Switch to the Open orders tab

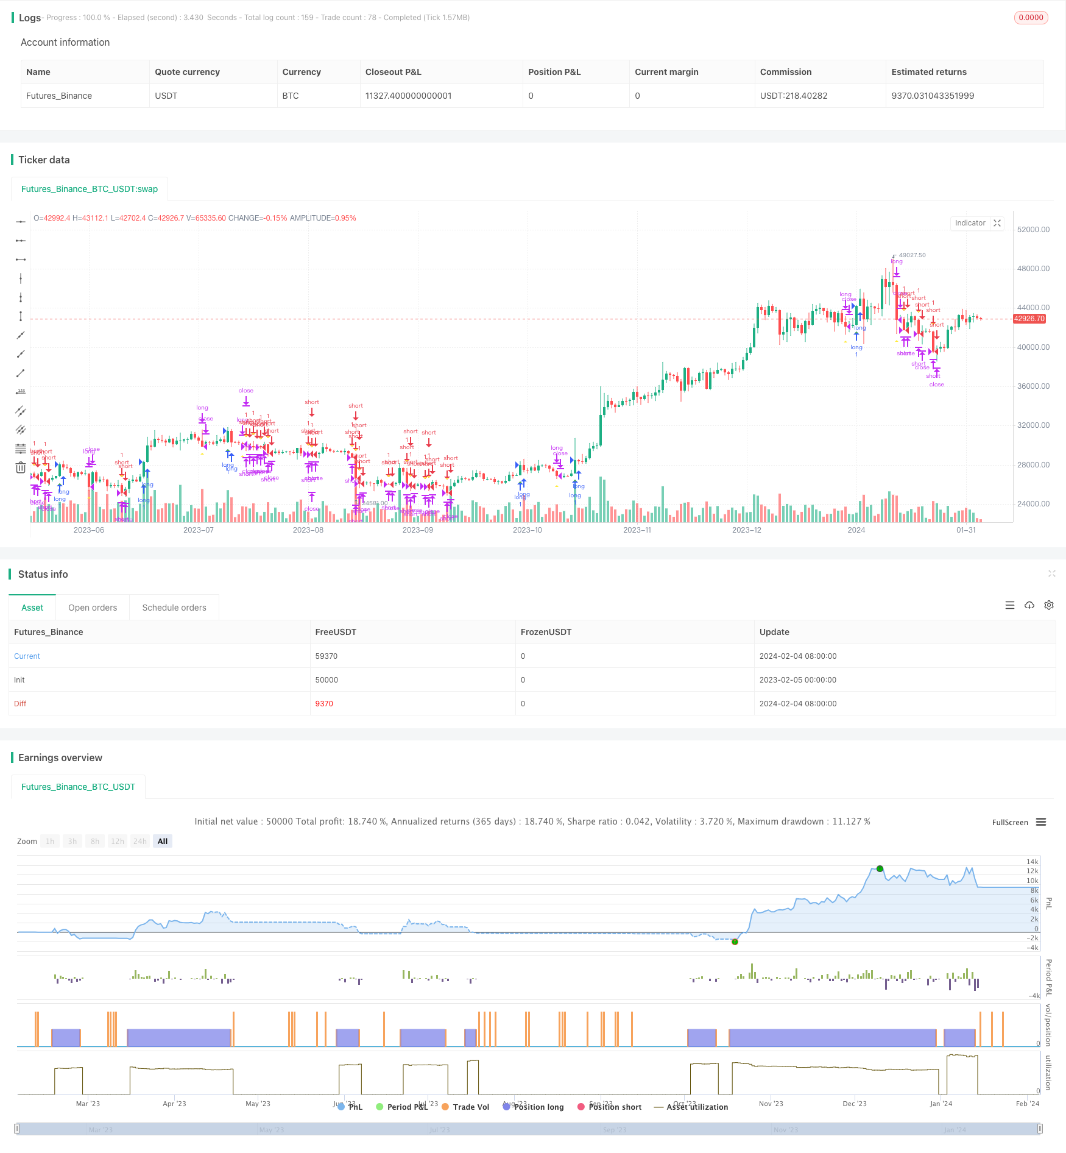(x=93, y=608)
